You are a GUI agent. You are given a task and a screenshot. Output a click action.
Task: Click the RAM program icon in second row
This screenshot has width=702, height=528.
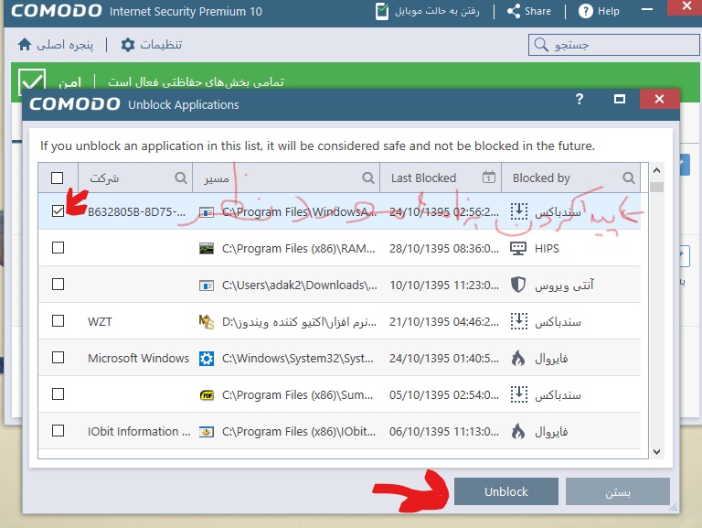(207, 248)
